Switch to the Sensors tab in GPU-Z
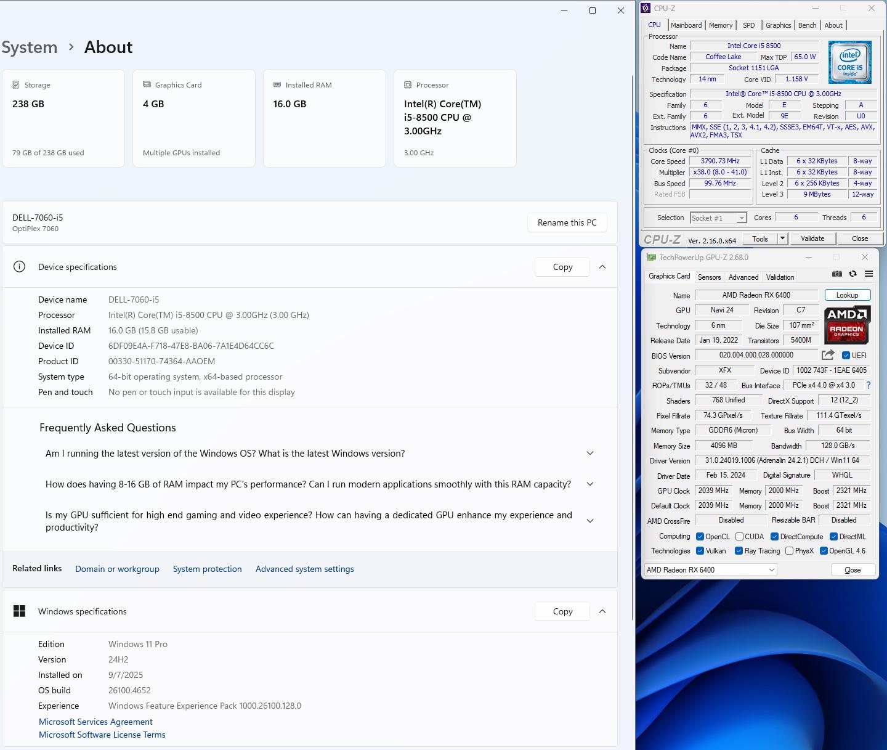Screen dimensions: 887x750 click(x=710, y=277)
